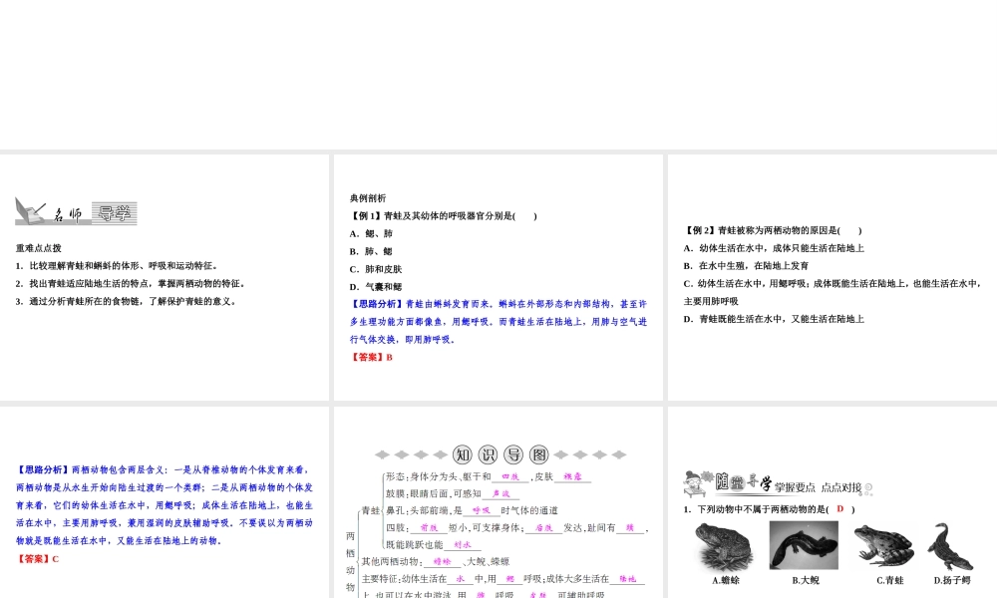997x598 pixels.
Task: Click the caption D.扬子鳄
Action: click(952, 581)
